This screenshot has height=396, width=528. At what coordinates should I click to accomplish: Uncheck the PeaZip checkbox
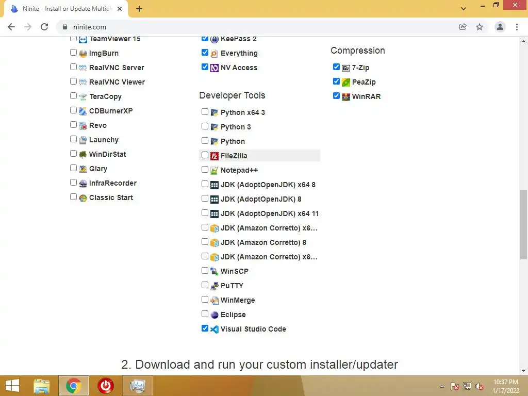(x=336, y=81)
